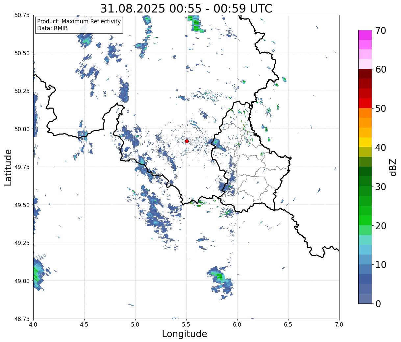Click the Latitude axis label
This screenshot has width=401, height=342.
pyautogui.click(x=8, y=167)
